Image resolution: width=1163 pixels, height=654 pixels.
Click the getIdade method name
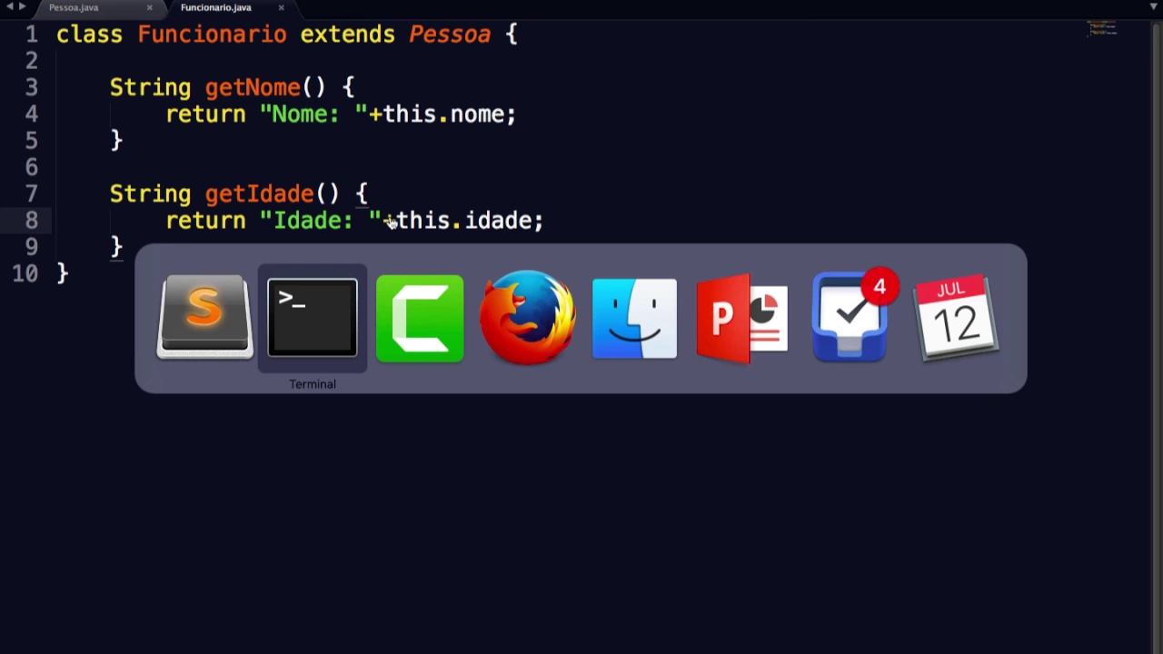[259, 194]
